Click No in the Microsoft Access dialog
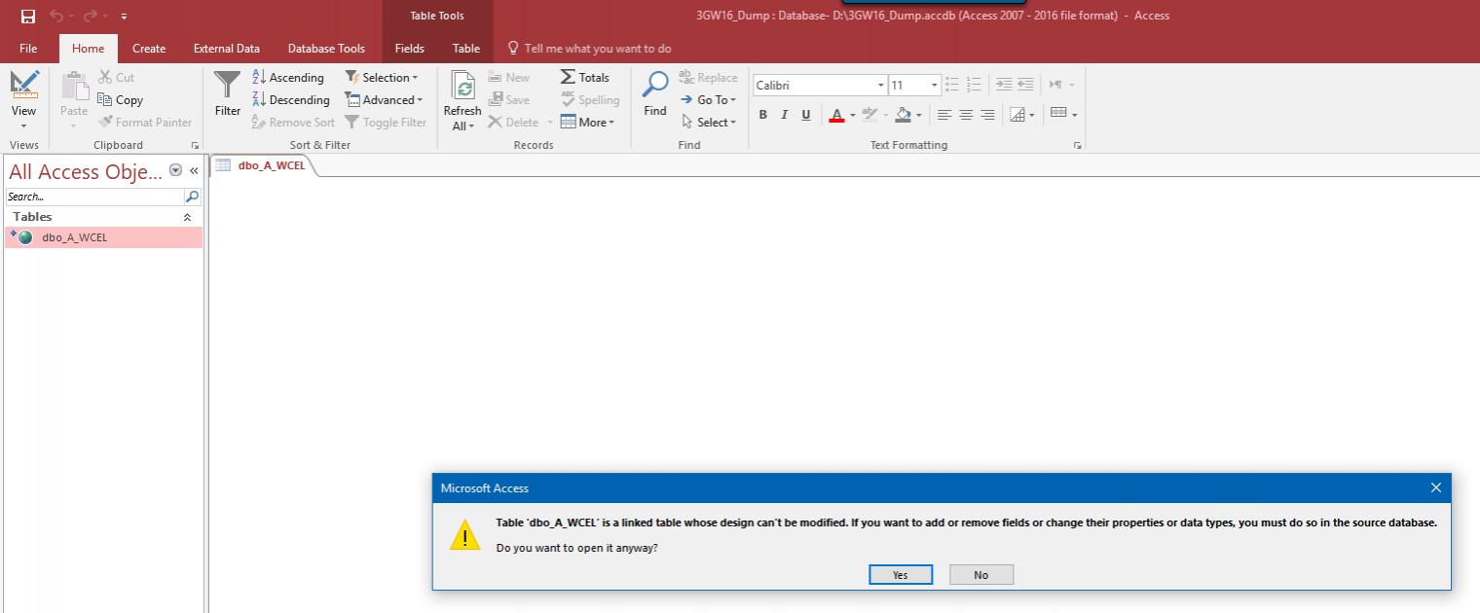 (981, 575)
